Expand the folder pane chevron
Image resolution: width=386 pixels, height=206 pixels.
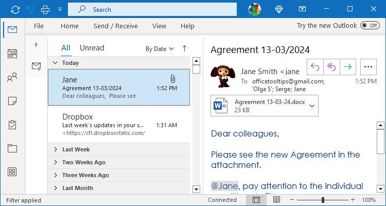[x=36, y=44]
